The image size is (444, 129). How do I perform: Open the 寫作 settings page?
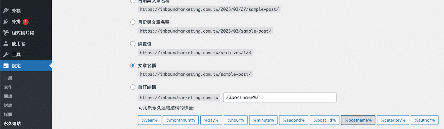coord(8,87)
